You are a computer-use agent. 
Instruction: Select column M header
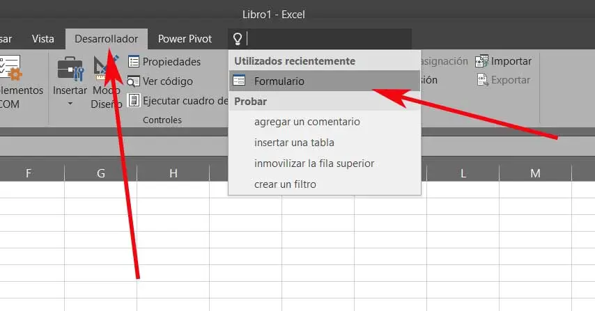[535, 173]
